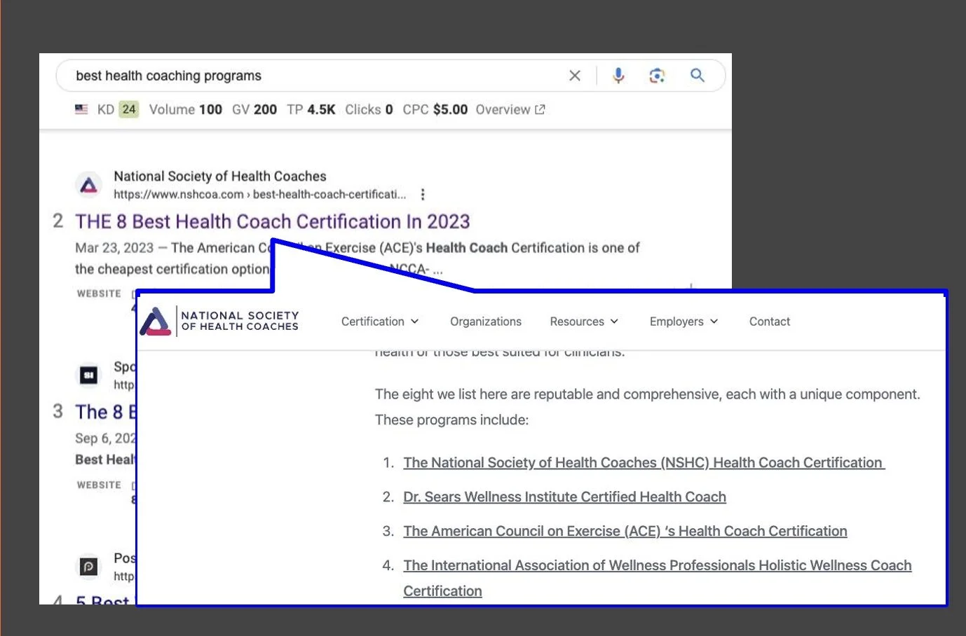
Task: Open the NSHC Health Coach Certification link
Action: point(644,462)
